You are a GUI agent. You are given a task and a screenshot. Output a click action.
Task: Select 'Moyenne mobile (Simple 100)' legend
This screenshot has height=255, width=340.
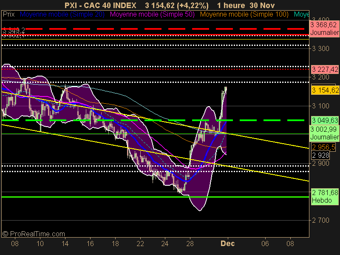[x=244, y=14]
